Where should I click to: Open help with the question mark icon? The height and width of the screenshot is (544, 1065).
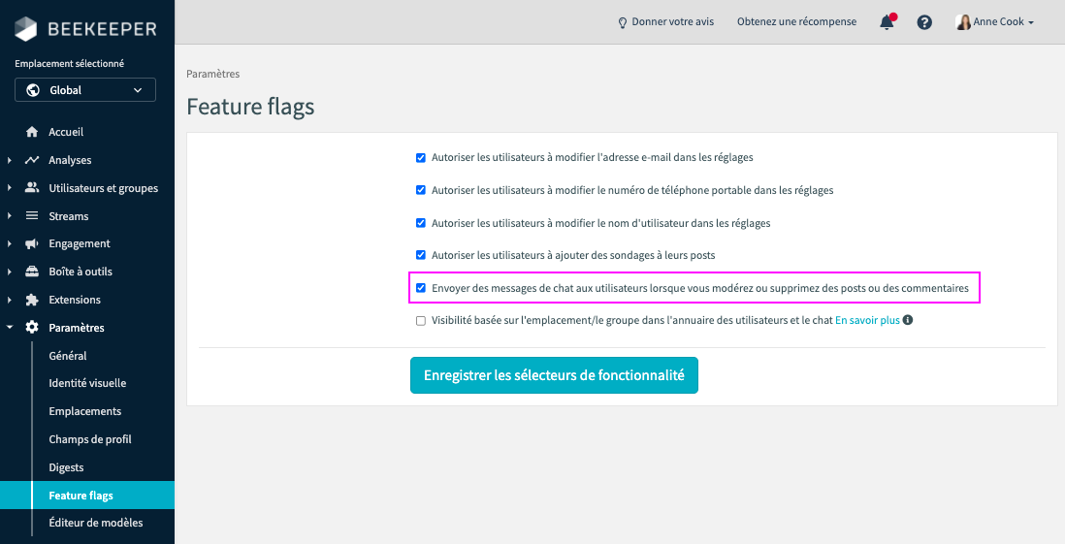(924, 21)
